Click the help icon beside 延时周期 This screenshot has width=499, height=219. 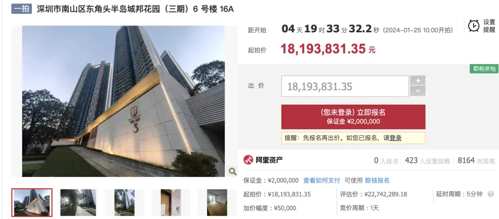[x=491, y=194]
